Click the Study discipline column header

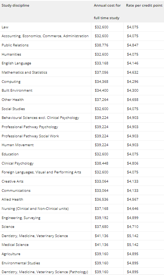coord(15,6)
